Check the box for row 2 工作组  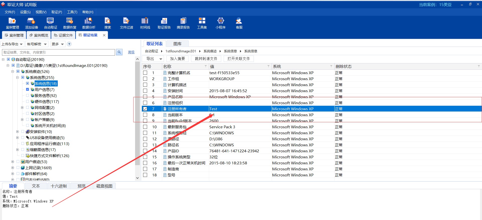coord(145,79)
